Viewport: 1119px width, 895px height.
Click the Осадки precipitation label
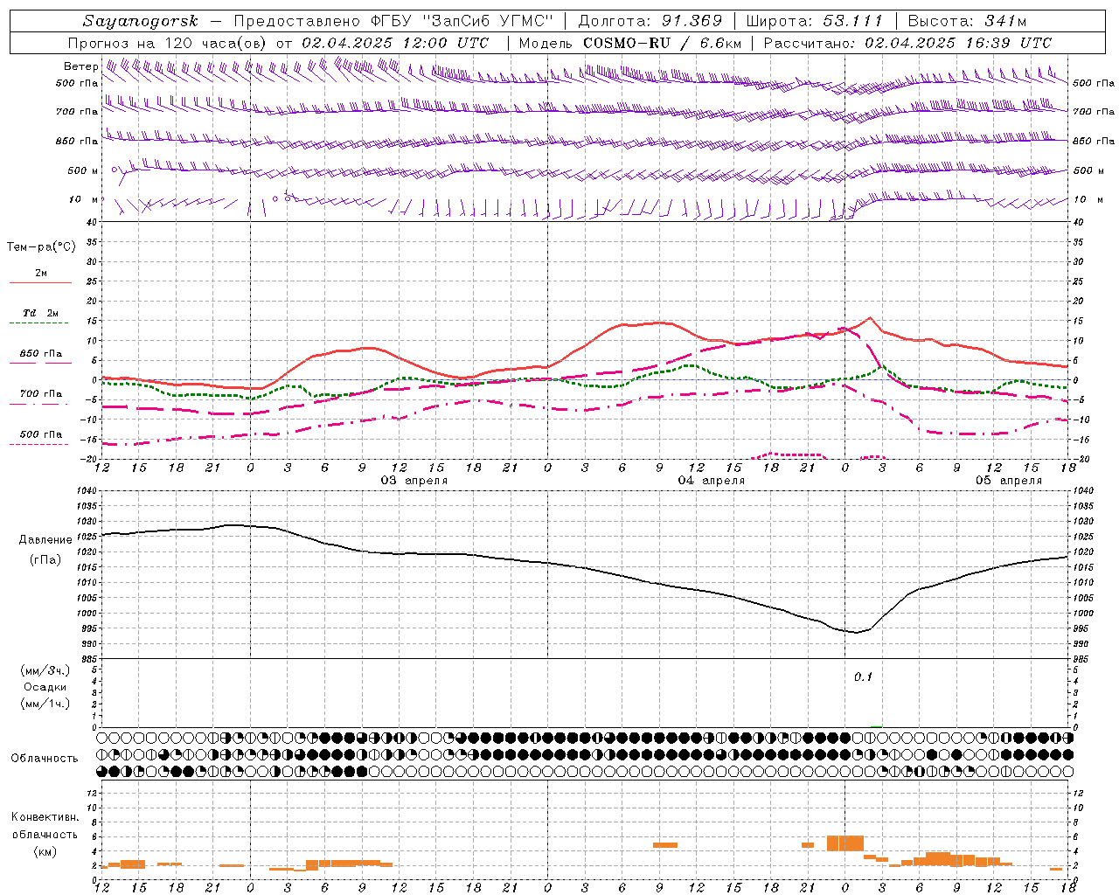[x=45, y=687]
